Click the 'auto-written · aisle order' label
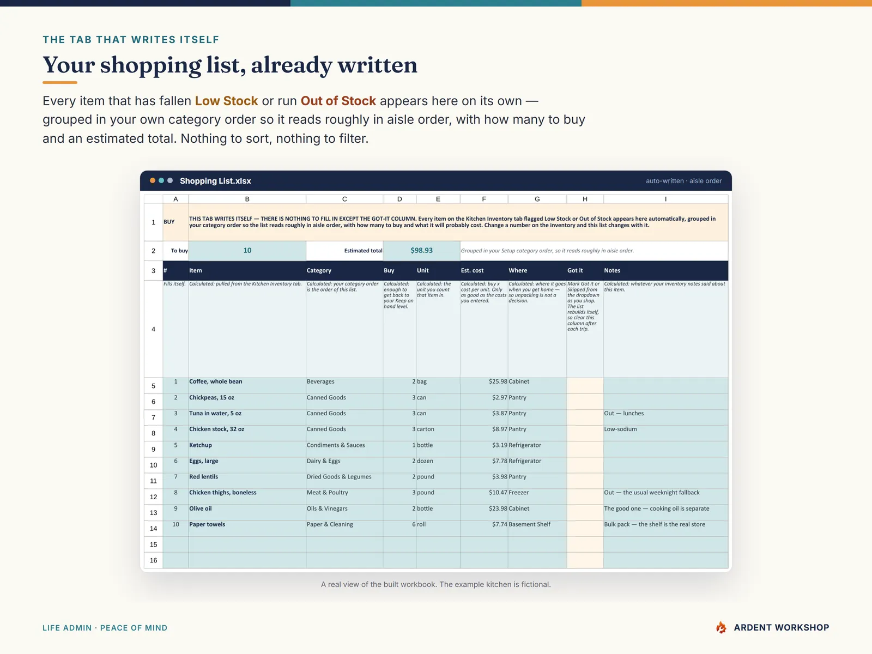This screenshot has height=654, width=872. [683, 181]
